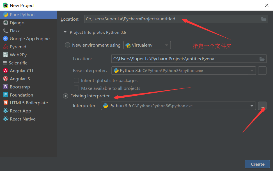The height and width of the screenshot is (171, 273).
Task: Choose Django project type
Action: 29,23
